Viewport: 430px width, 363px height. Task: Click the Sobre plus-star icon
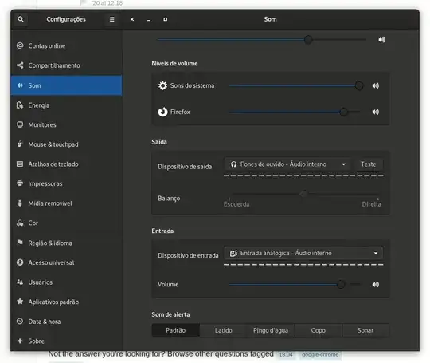click(20, 341)
